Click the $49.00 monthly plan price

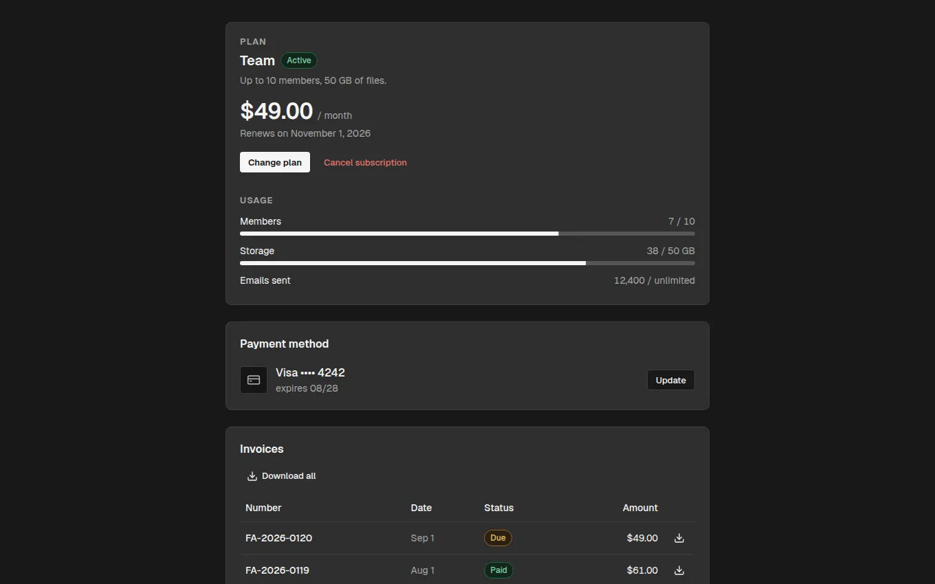coord(276,111)
